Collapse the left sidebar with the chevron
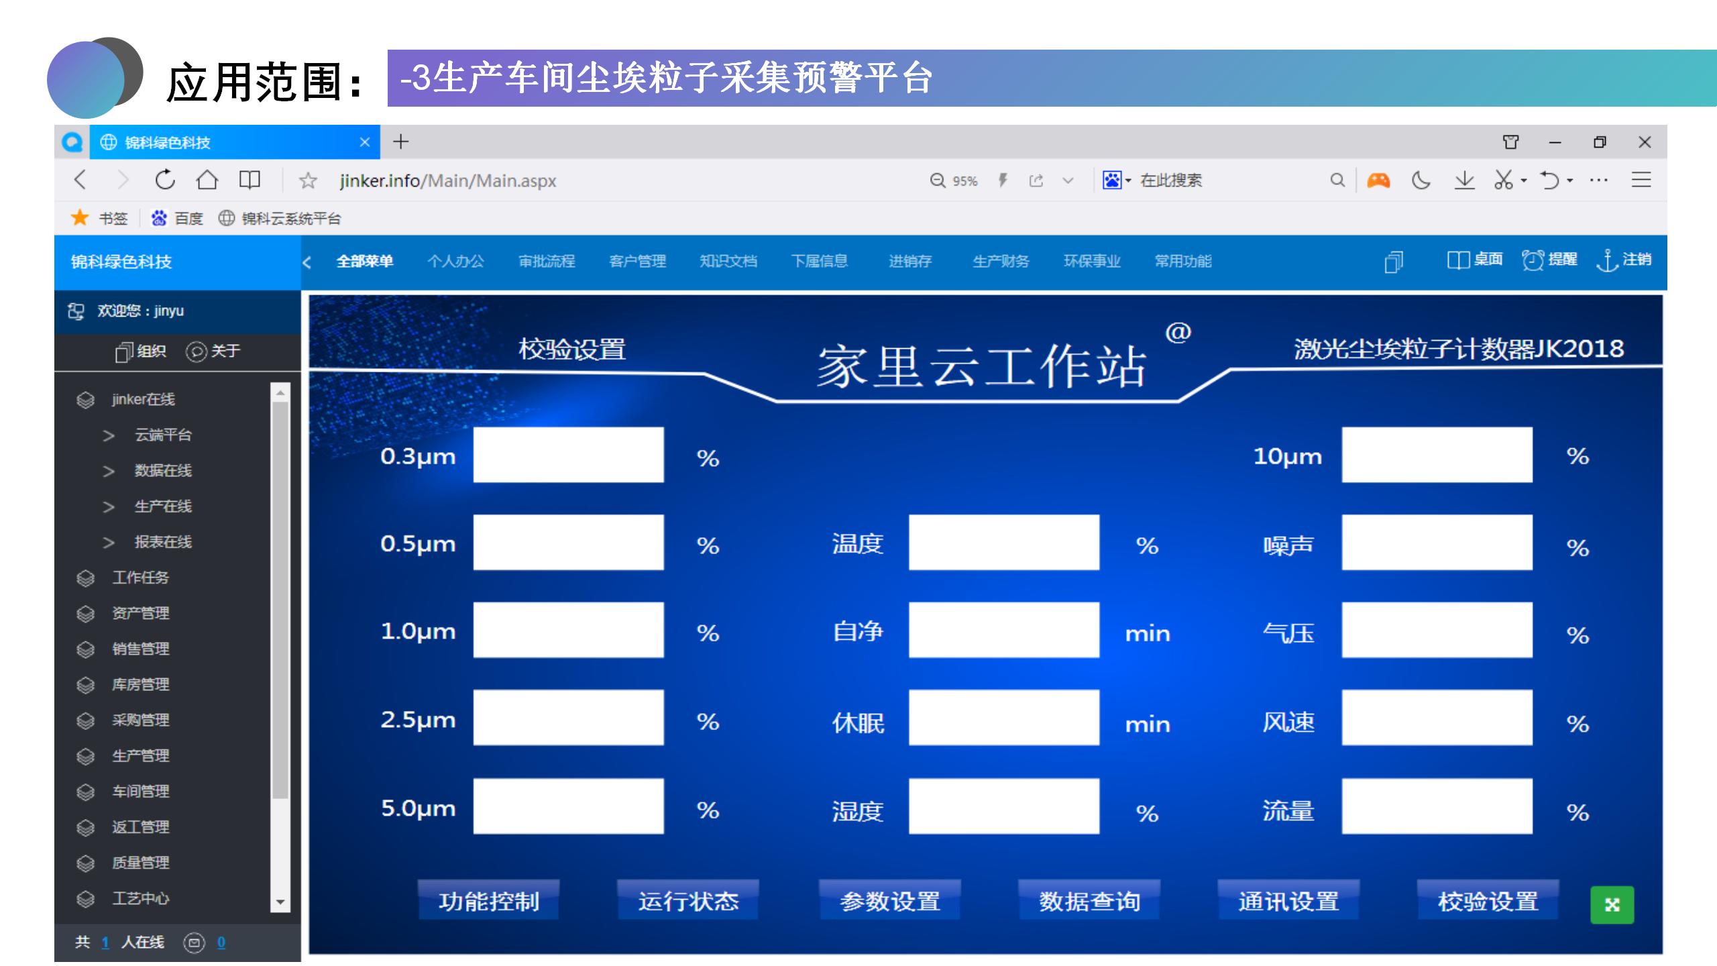This screenshot has width=1717, height=966. click(x=307, y=262)
